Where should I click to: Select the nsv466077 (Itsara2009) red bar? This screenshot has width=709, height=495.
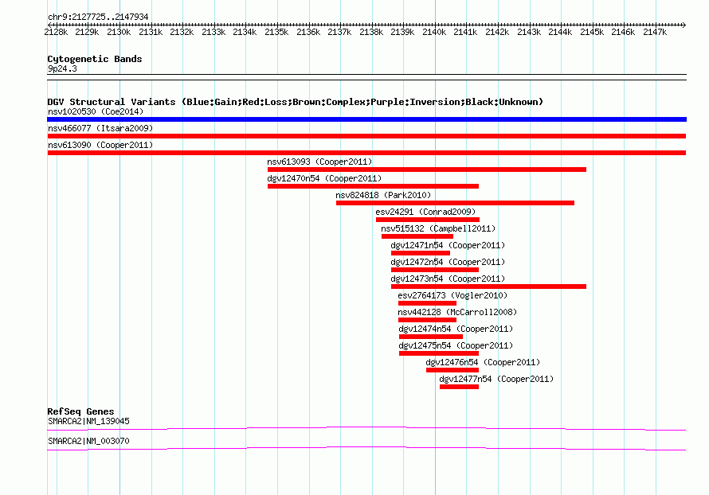coord(366,136)
